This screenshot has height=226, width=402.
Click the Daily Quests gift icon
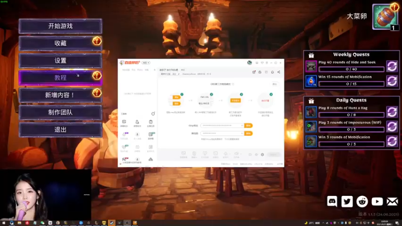[x=311, y=101]
